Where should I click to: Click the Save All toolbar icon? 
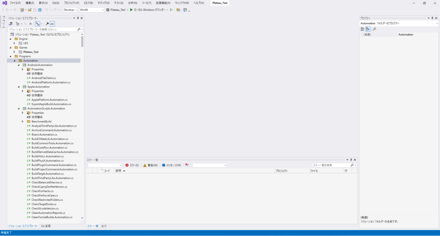point(40,9)
